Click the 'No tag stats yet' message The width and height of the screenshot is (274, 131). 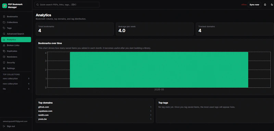(x=197, y=107)
